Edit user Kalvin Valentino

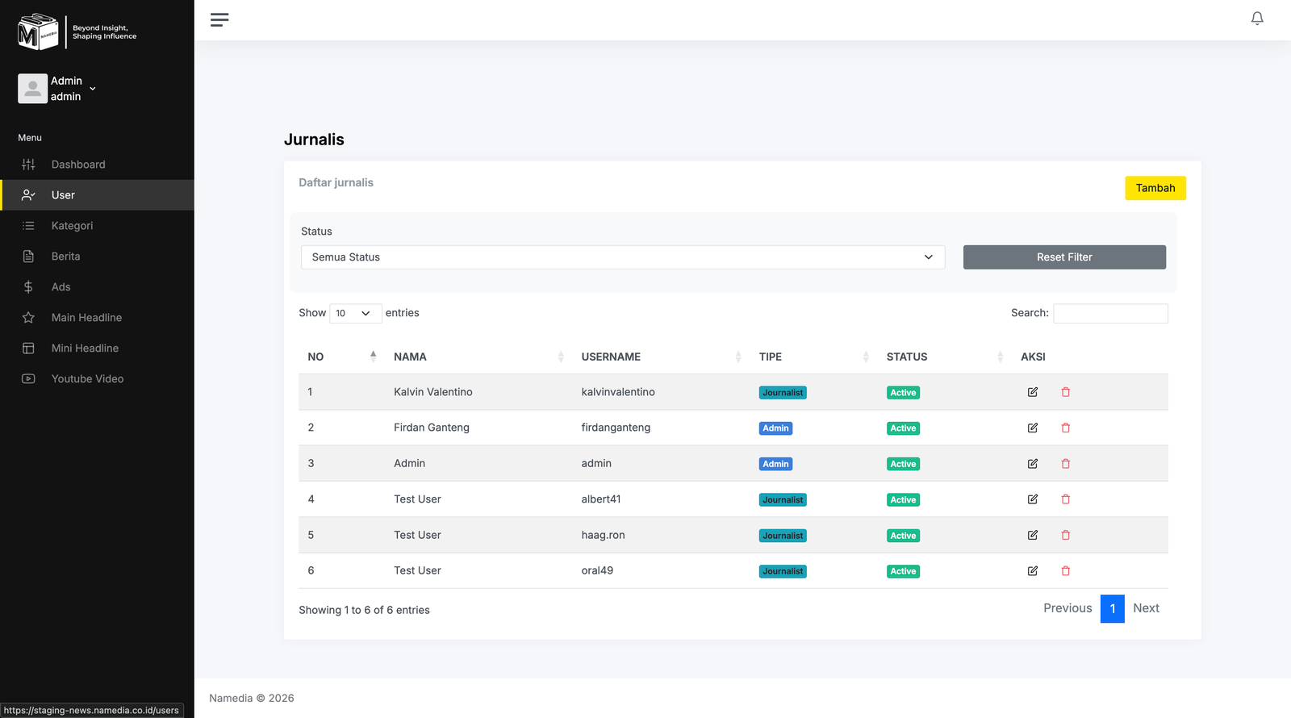1033,392
